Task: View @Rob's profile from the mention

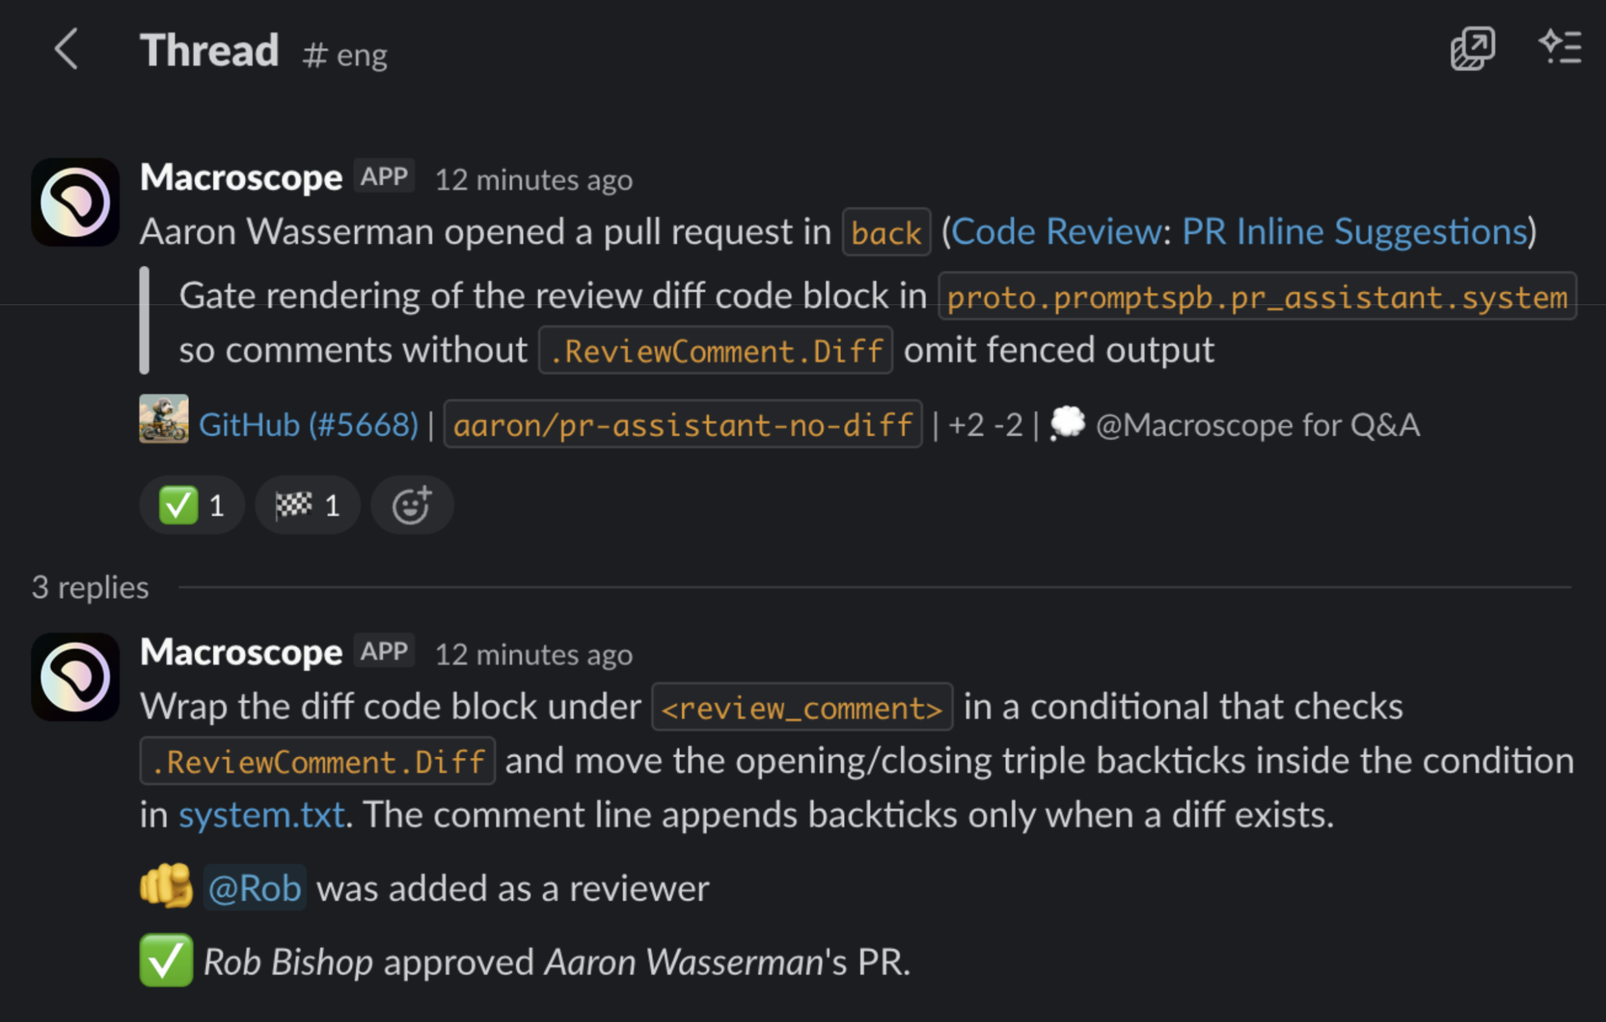Action: (x=253, y=887)
